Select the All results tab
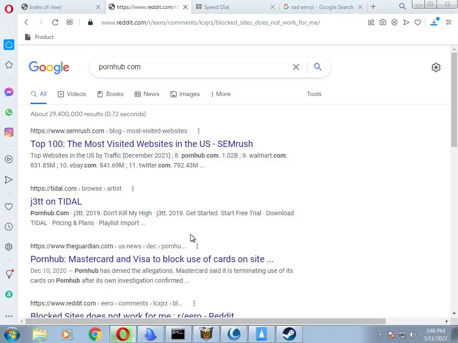Viewport: 458px width, 343px height. [x=38, y=94]
